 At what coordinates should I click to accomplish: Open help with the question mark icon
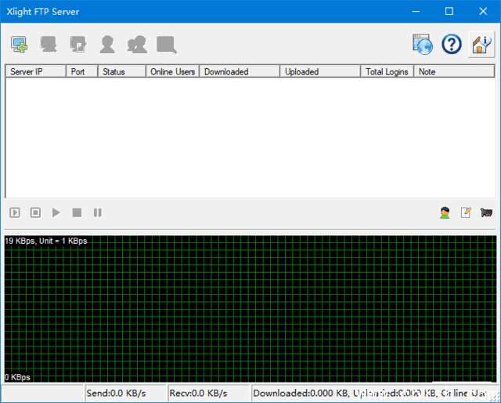(x=452, y=45)
